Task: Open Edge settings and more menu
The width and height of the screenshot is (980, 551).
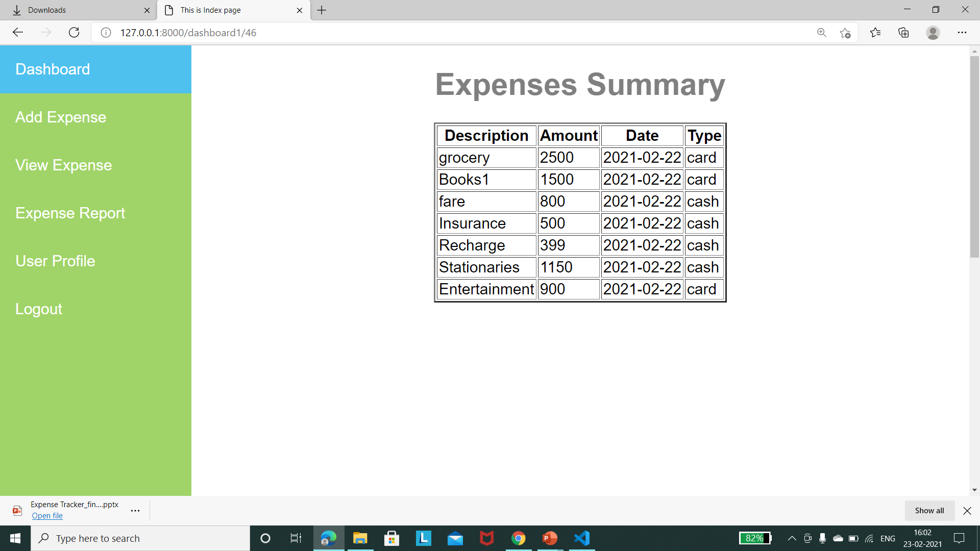Action: pyautogui.click(x=962, y=33)
